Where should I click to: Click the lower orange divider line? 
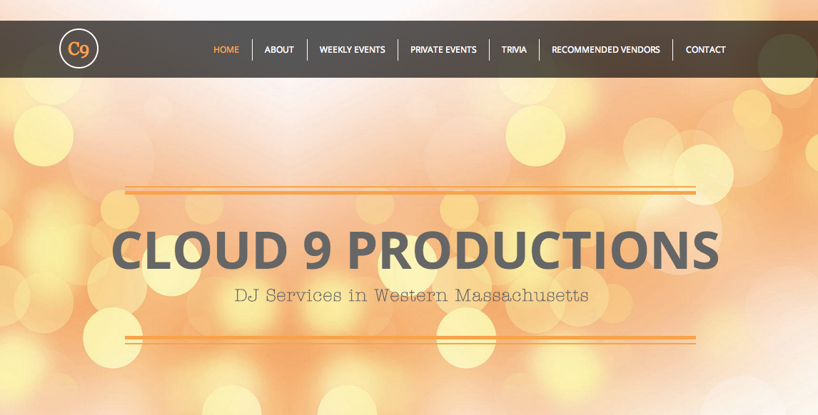410,336
